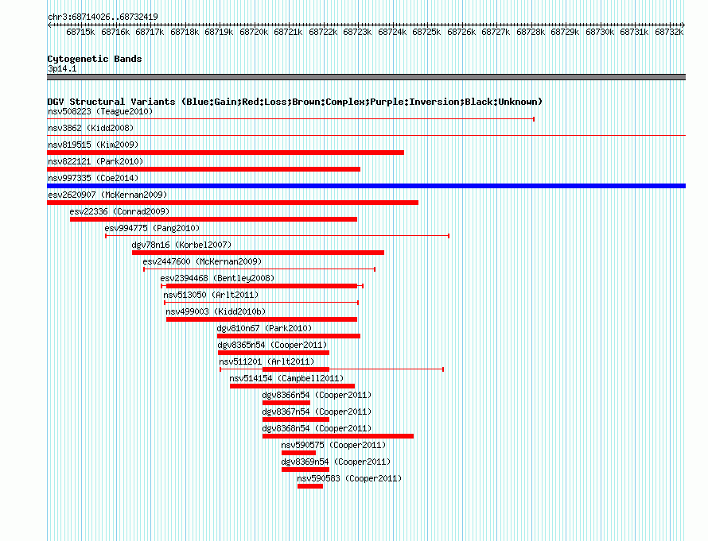Image resolution: width=708 pixels, height=541 pixels.
Task: Select the blue gain bar of nsv997335
Action: tap(366, 186)
